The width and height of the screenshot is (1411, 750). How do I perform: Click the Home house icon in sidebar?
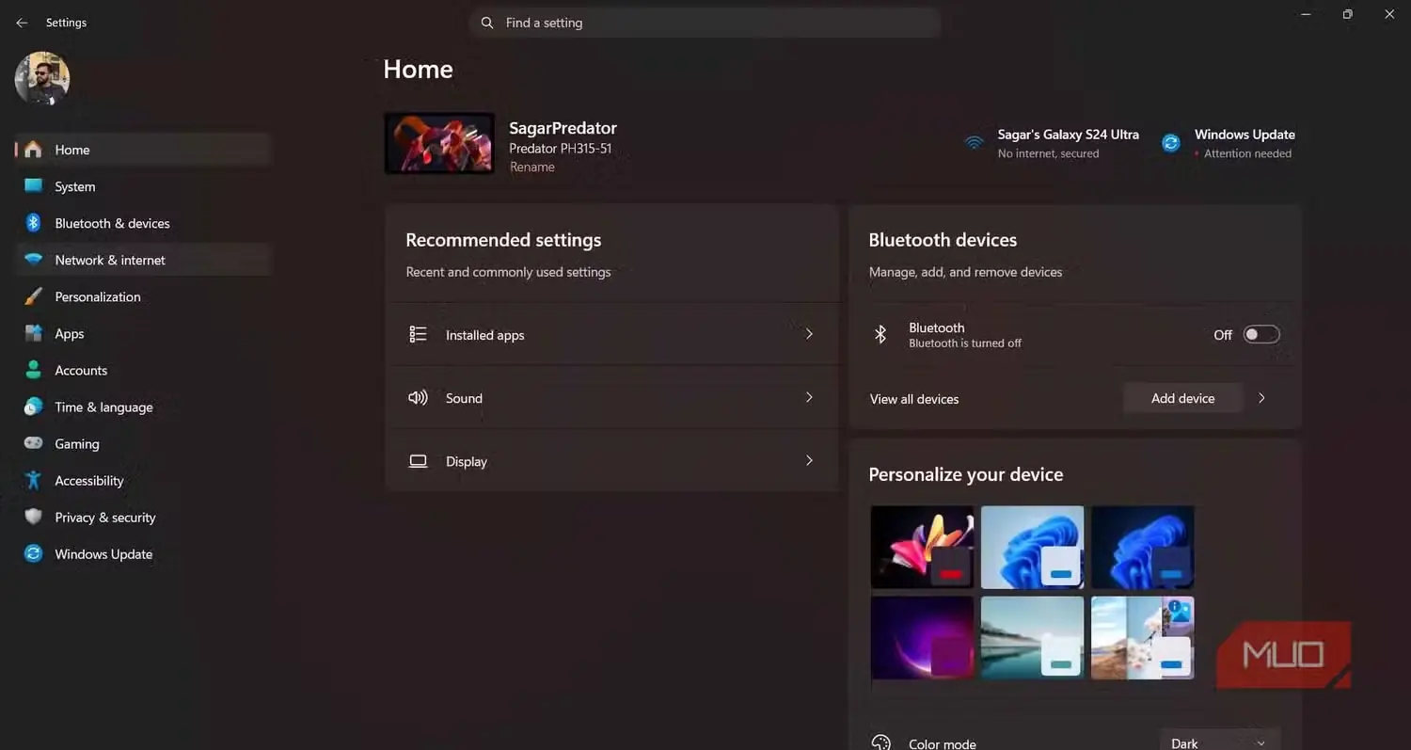33,150
